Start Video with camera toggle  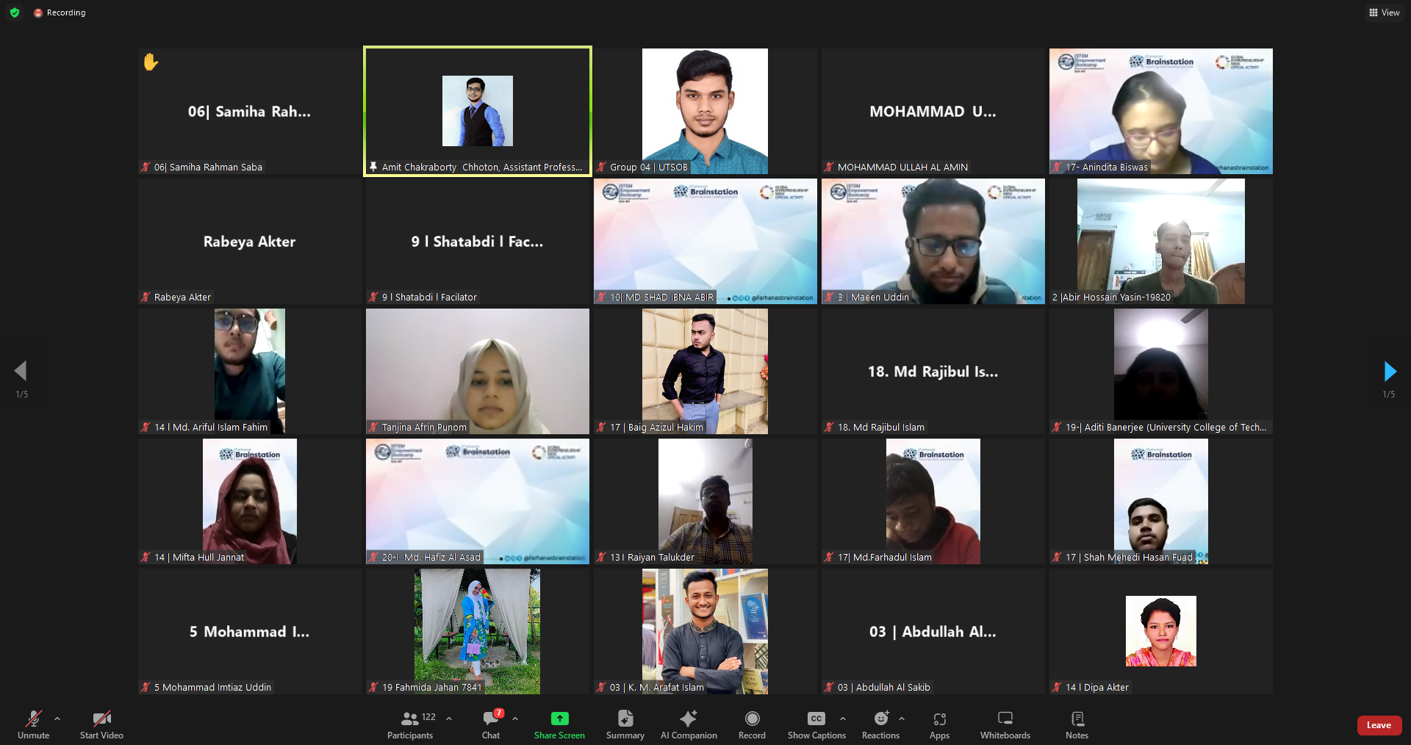101,724
